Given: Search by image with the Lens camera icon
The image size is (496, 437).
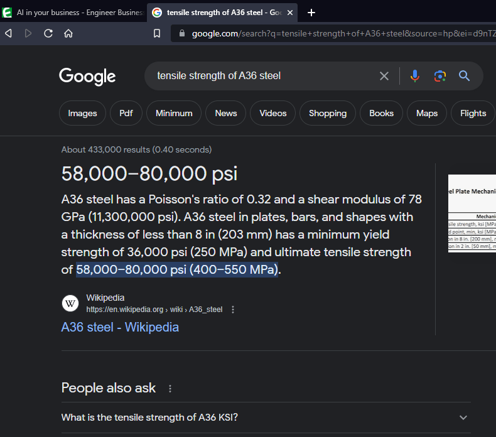Looking at the screenshot, I should click(x=440, y=76).
